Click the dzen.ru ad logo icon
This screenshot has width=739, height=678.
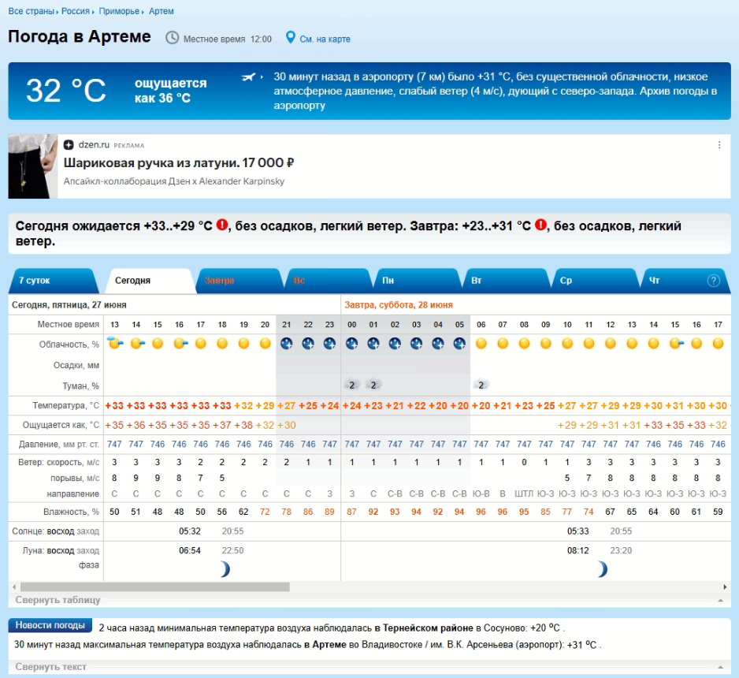coord(69,145)
